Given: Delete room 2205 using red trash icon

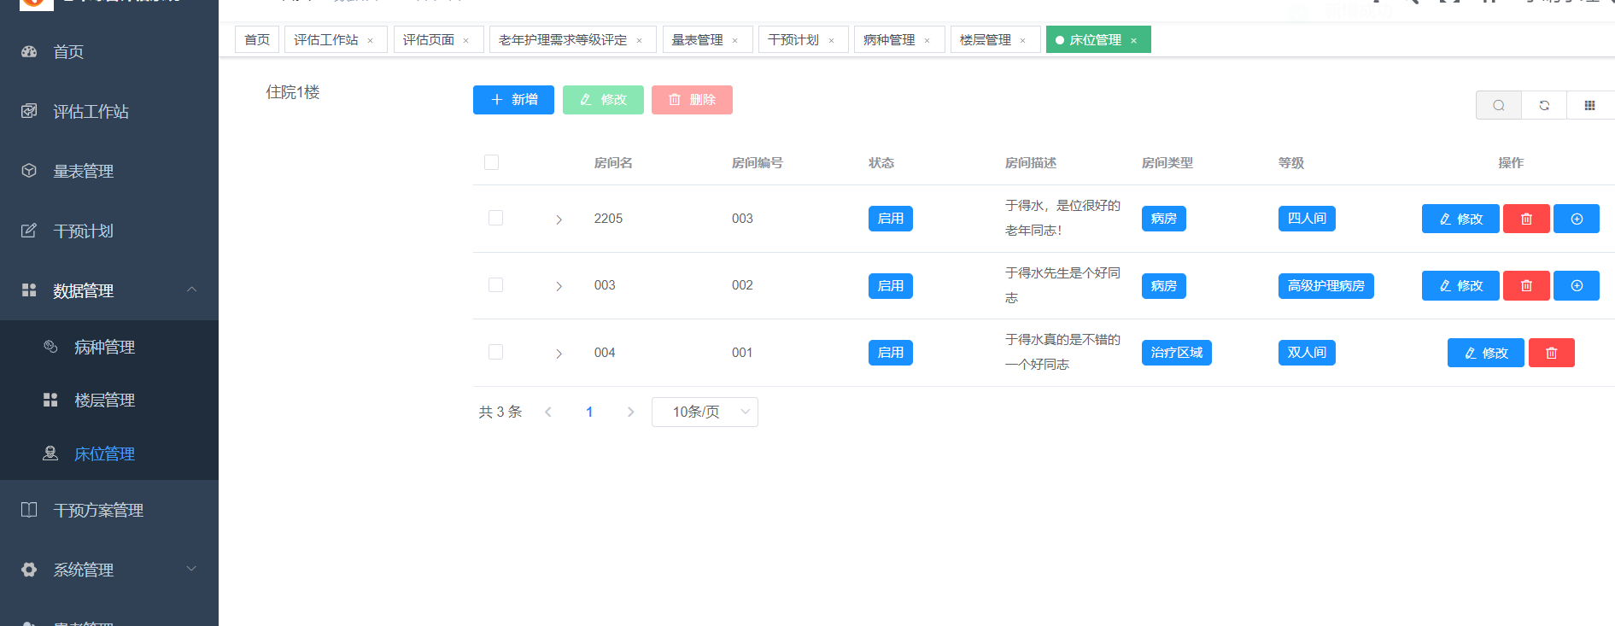Looking at the screenshot, I should [x=1525, y=219].
